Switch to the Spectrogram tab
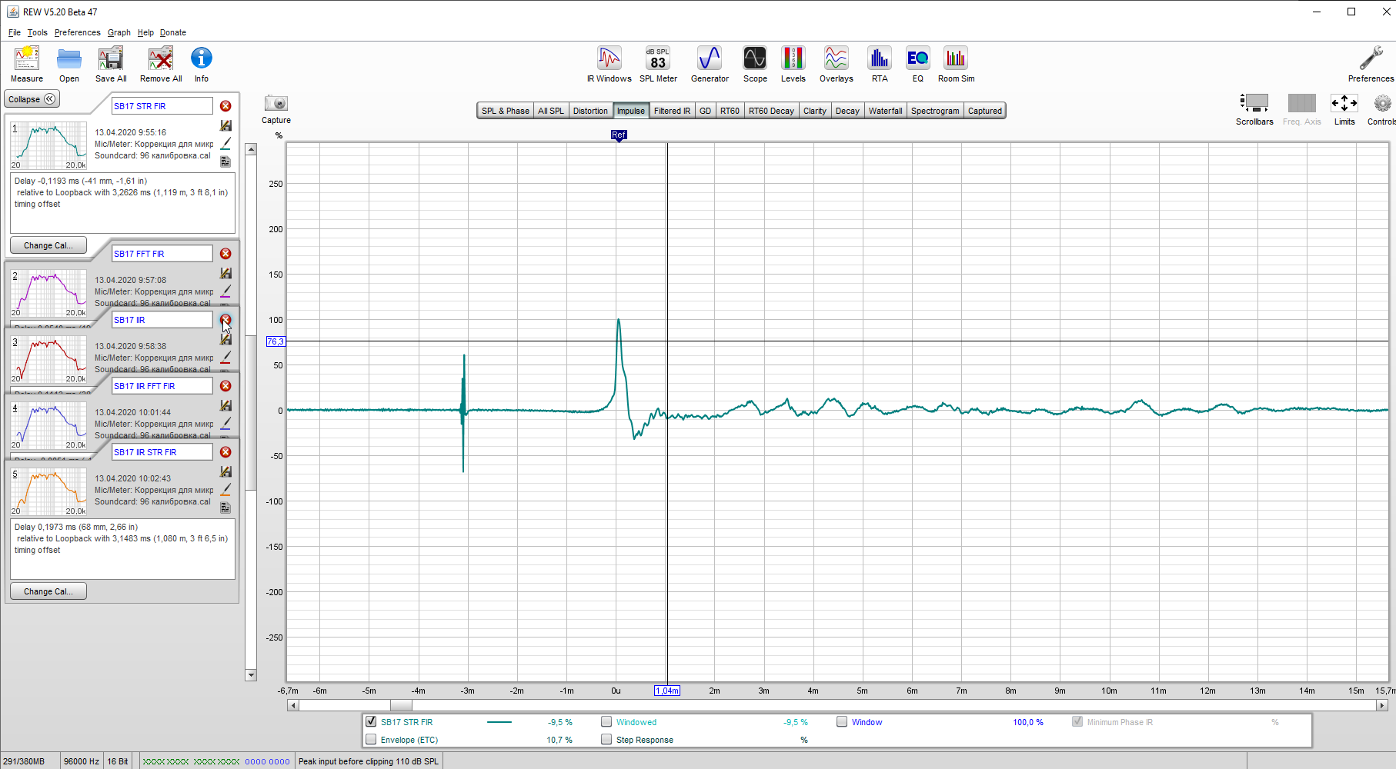 pyautogui.click(x=935, y=111)
